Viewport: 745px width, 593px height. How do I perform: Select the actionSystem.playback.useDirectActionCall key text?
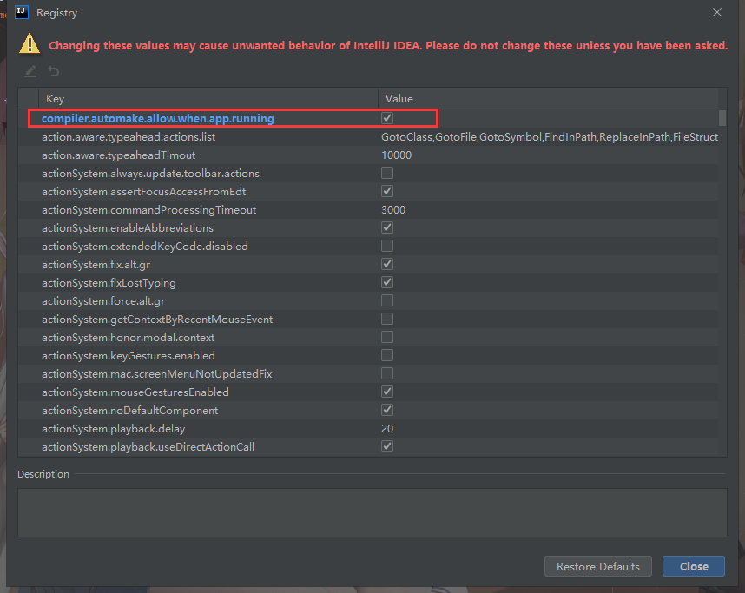coord(148,446)
